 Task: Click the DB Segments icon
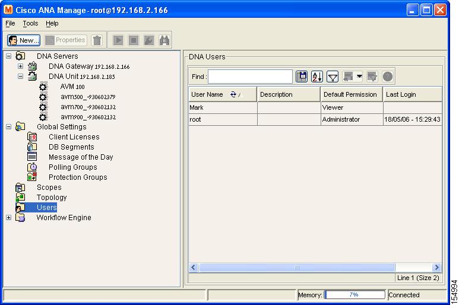click(32, 147)
